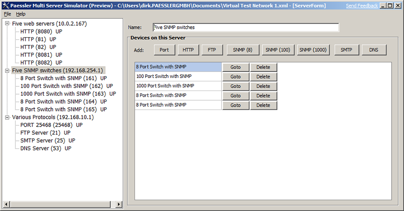Select the FTP Server (21) tree entry
404x211 pixels.
pyautogui.click(x=45, y=133)
